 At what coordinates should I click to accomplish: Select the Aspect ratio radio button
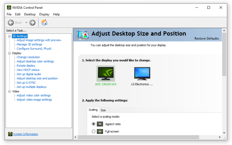click(93, 124)
